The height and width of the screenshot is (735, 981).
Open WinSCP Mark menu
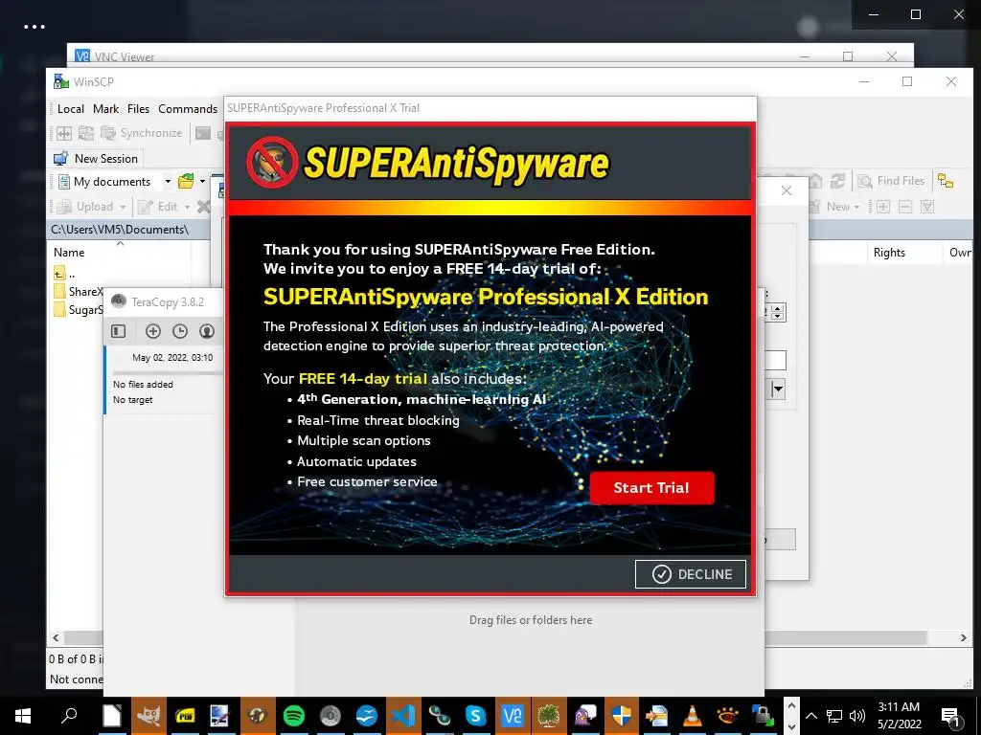click(x=105, y=109)
